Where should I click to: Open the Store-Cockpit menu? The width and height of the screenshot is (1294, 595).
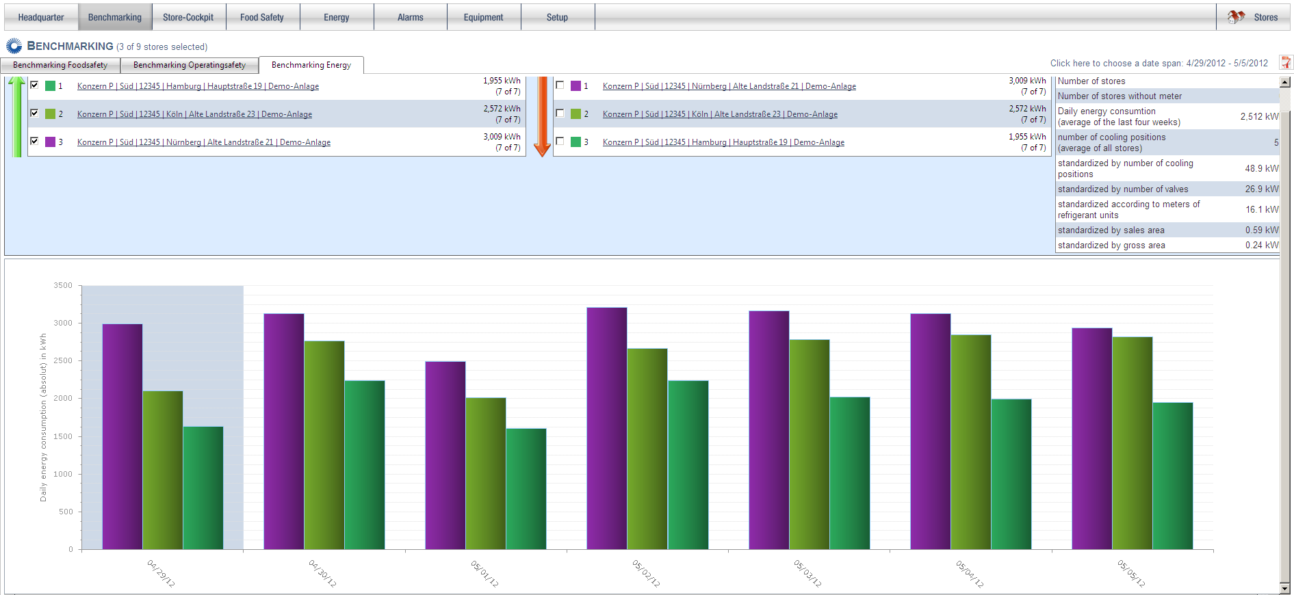point(188,17)
